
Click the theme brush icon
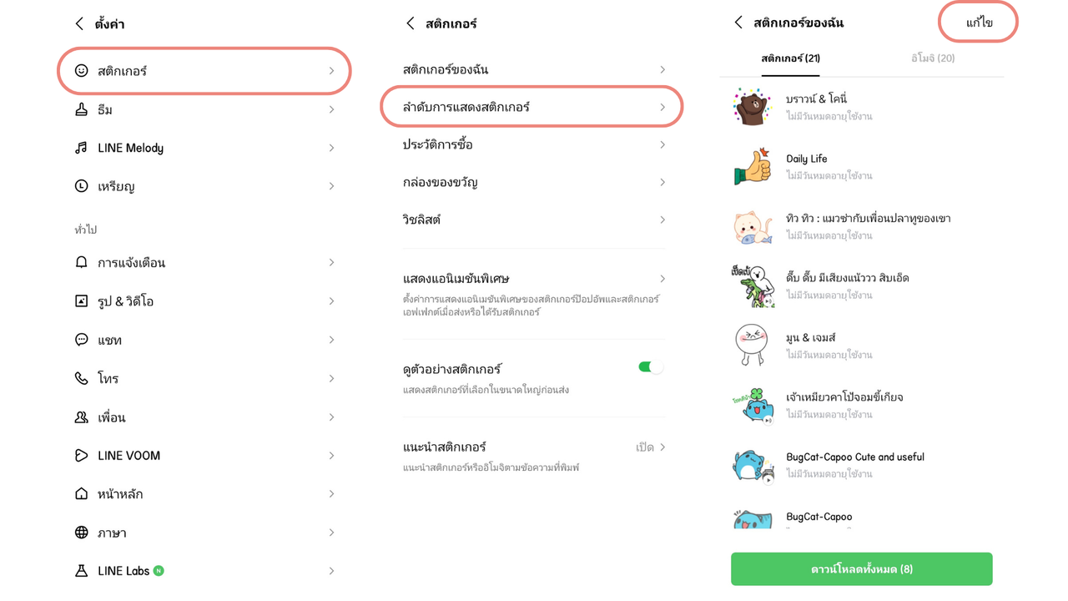coord(81,109)
